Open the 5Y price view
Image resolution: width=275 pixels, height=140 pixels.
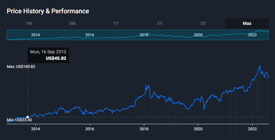(203, 23)
